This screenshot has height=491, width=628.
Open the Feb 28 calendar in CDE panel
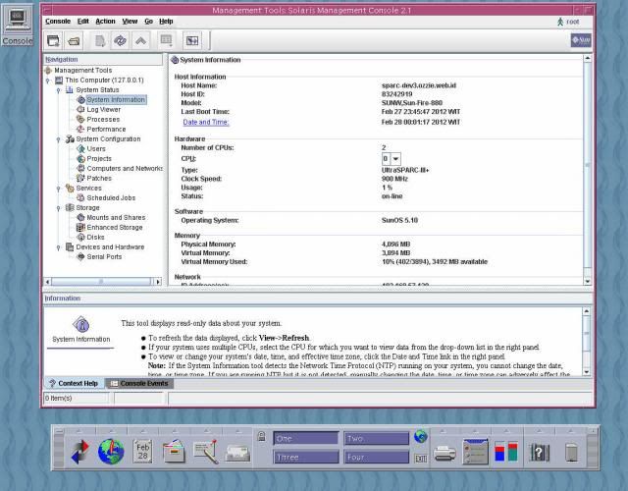point(142,451)
